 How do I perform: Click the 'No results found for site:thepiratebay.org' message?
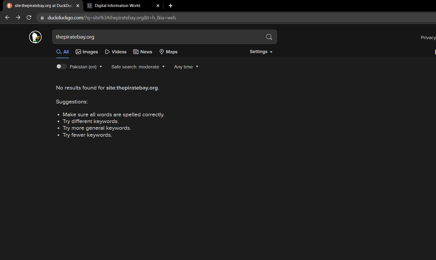108,88
